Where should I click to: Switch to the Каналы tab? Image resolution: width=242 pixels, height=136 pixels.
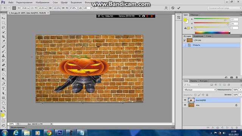(194, 81)
